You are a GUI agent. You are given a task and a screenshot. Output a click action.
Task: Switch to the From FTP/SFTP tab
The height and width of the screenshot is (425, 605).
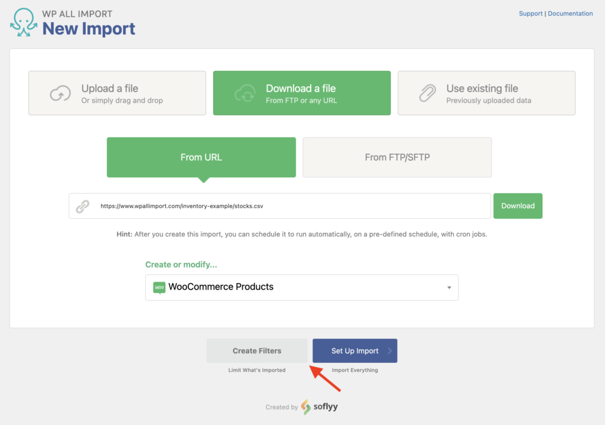[396, 157]
